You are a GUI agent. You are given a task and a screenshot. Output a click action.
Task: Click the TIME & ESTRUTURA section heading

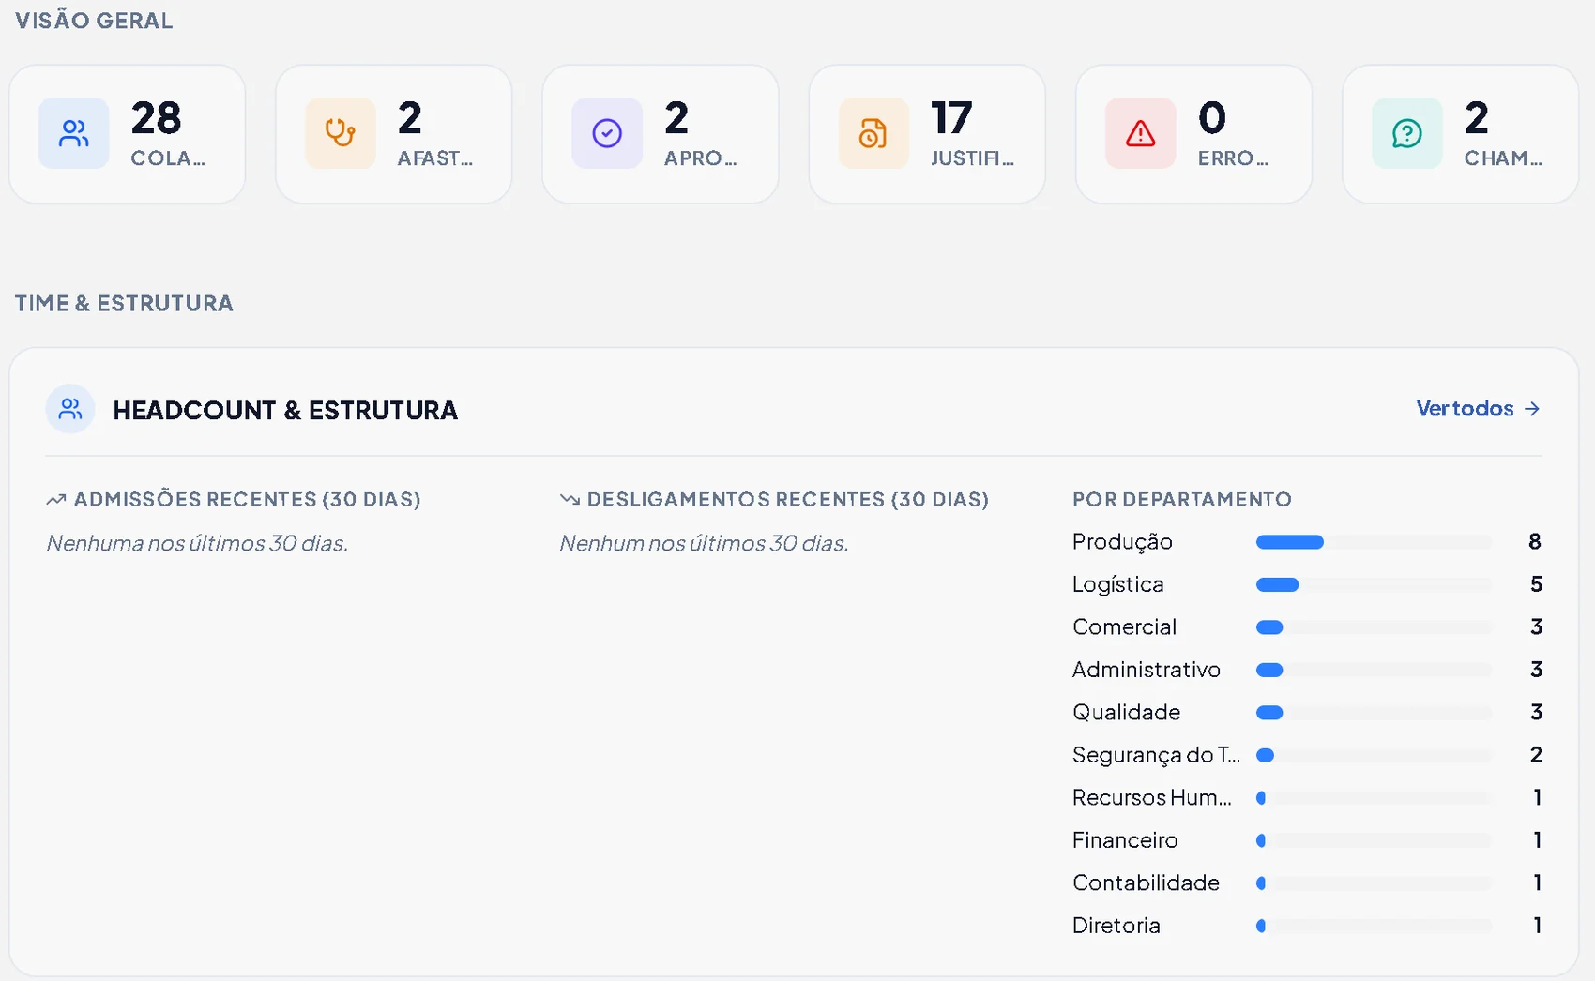tap(124, 303)
